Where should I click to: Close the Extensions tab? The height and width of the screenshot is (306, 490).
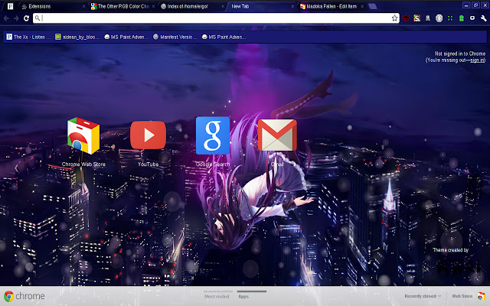coord(83,6)
